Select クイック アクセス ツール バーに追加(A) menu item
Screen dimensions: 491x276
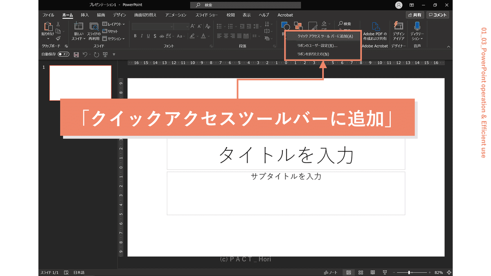click(x=323, y=36)
